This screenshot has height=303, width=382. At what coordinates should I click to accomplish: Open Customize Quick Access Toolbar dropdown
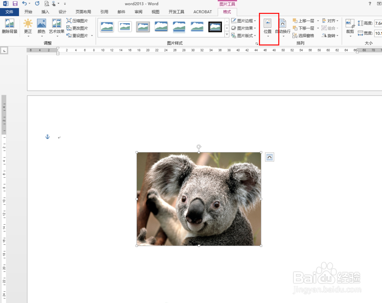pyautogui.click(x=65, y=4)
